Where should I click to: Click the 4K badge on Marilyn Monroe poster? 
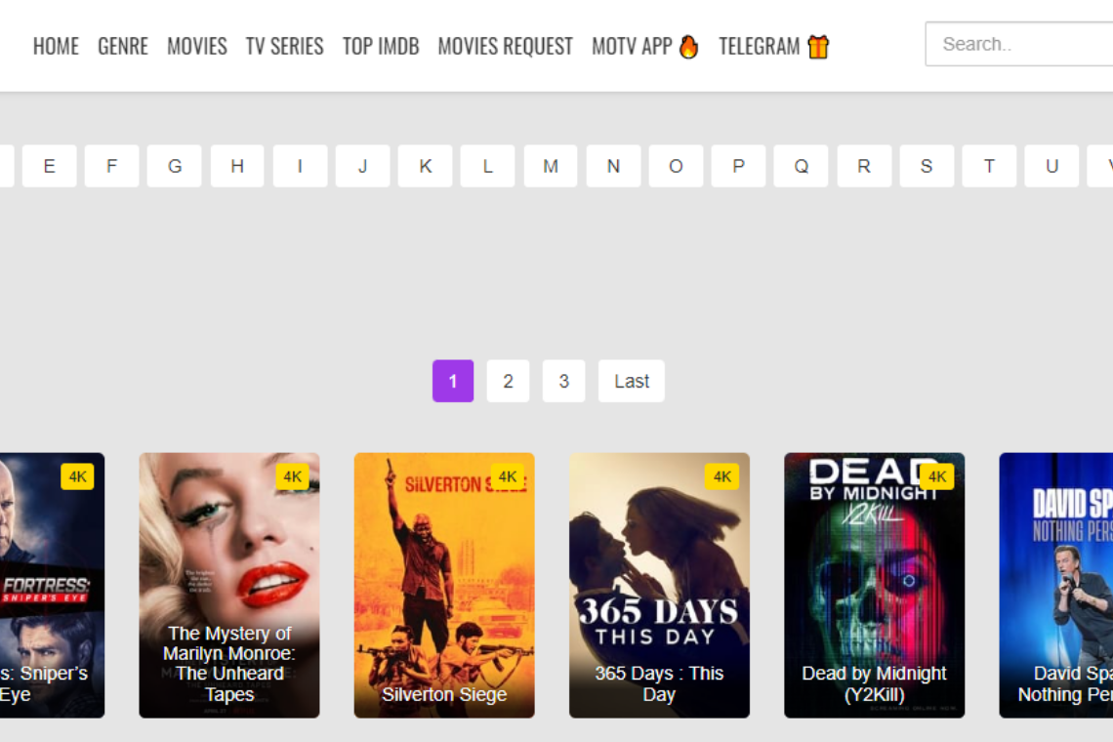(x=293, y=476)
